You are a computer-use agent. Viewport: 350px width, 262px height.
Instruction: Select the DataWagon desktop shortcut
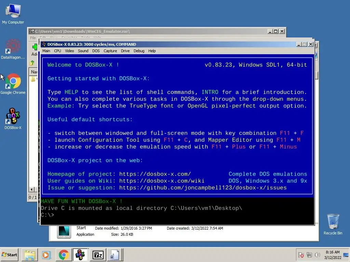pyautogui.click(x=13, y=49)
